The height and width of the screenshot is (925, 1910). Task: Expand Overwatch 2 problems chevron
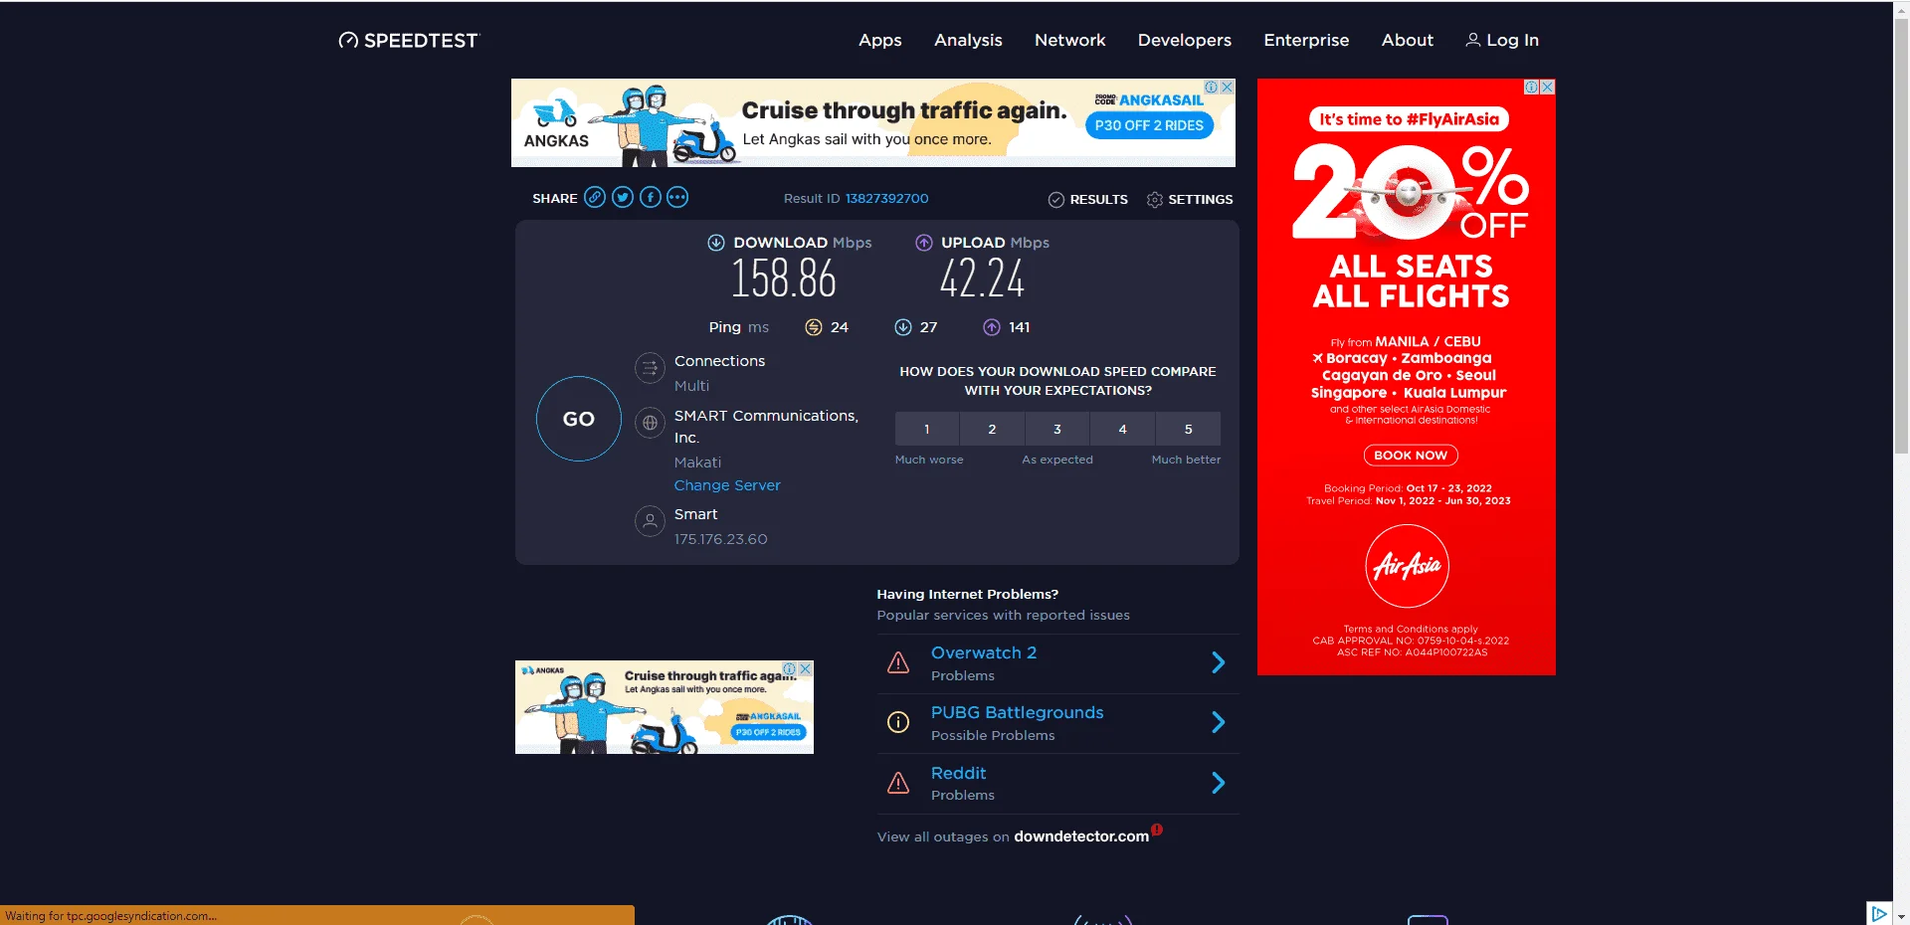coord(1219,662)
